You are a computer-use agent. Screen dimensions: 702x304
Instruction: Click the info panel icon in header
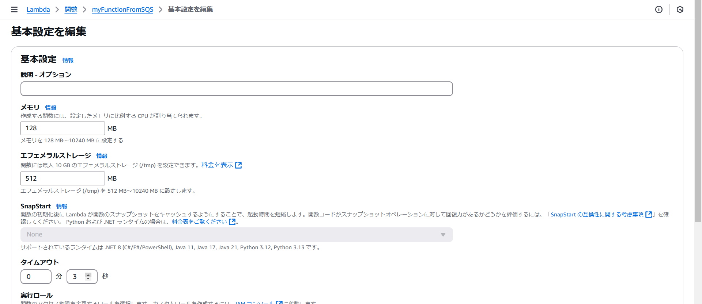coord(658,9)
